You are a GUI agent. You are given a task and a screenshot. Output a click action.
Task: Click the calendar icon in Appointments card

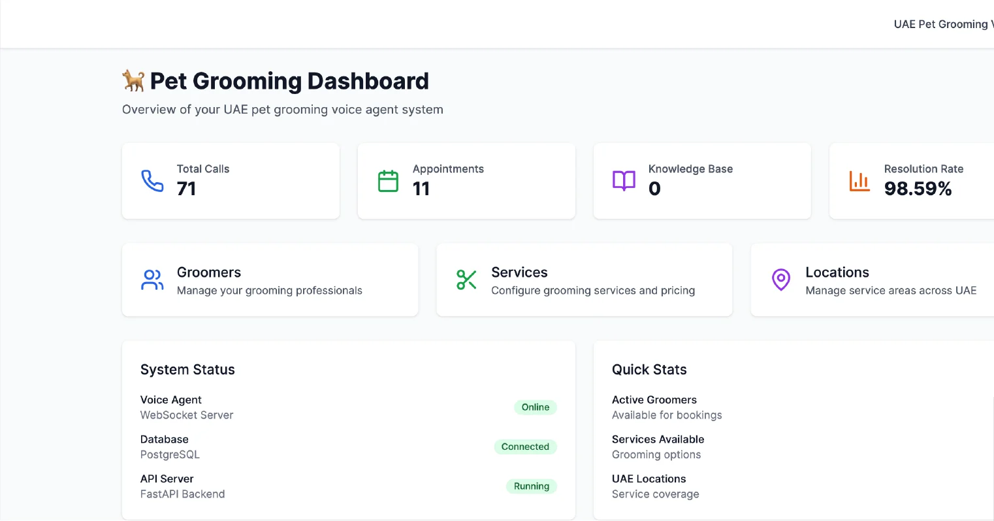389,181
